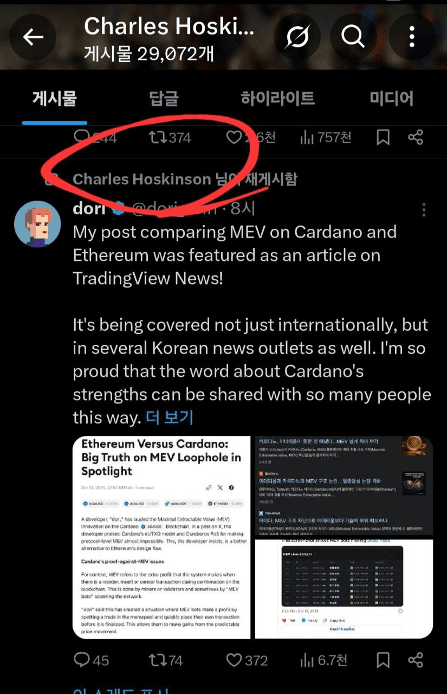The image size is (447, 694).
Task: Open dori's pixel avatar profile
Action: [x=37, y=224]
